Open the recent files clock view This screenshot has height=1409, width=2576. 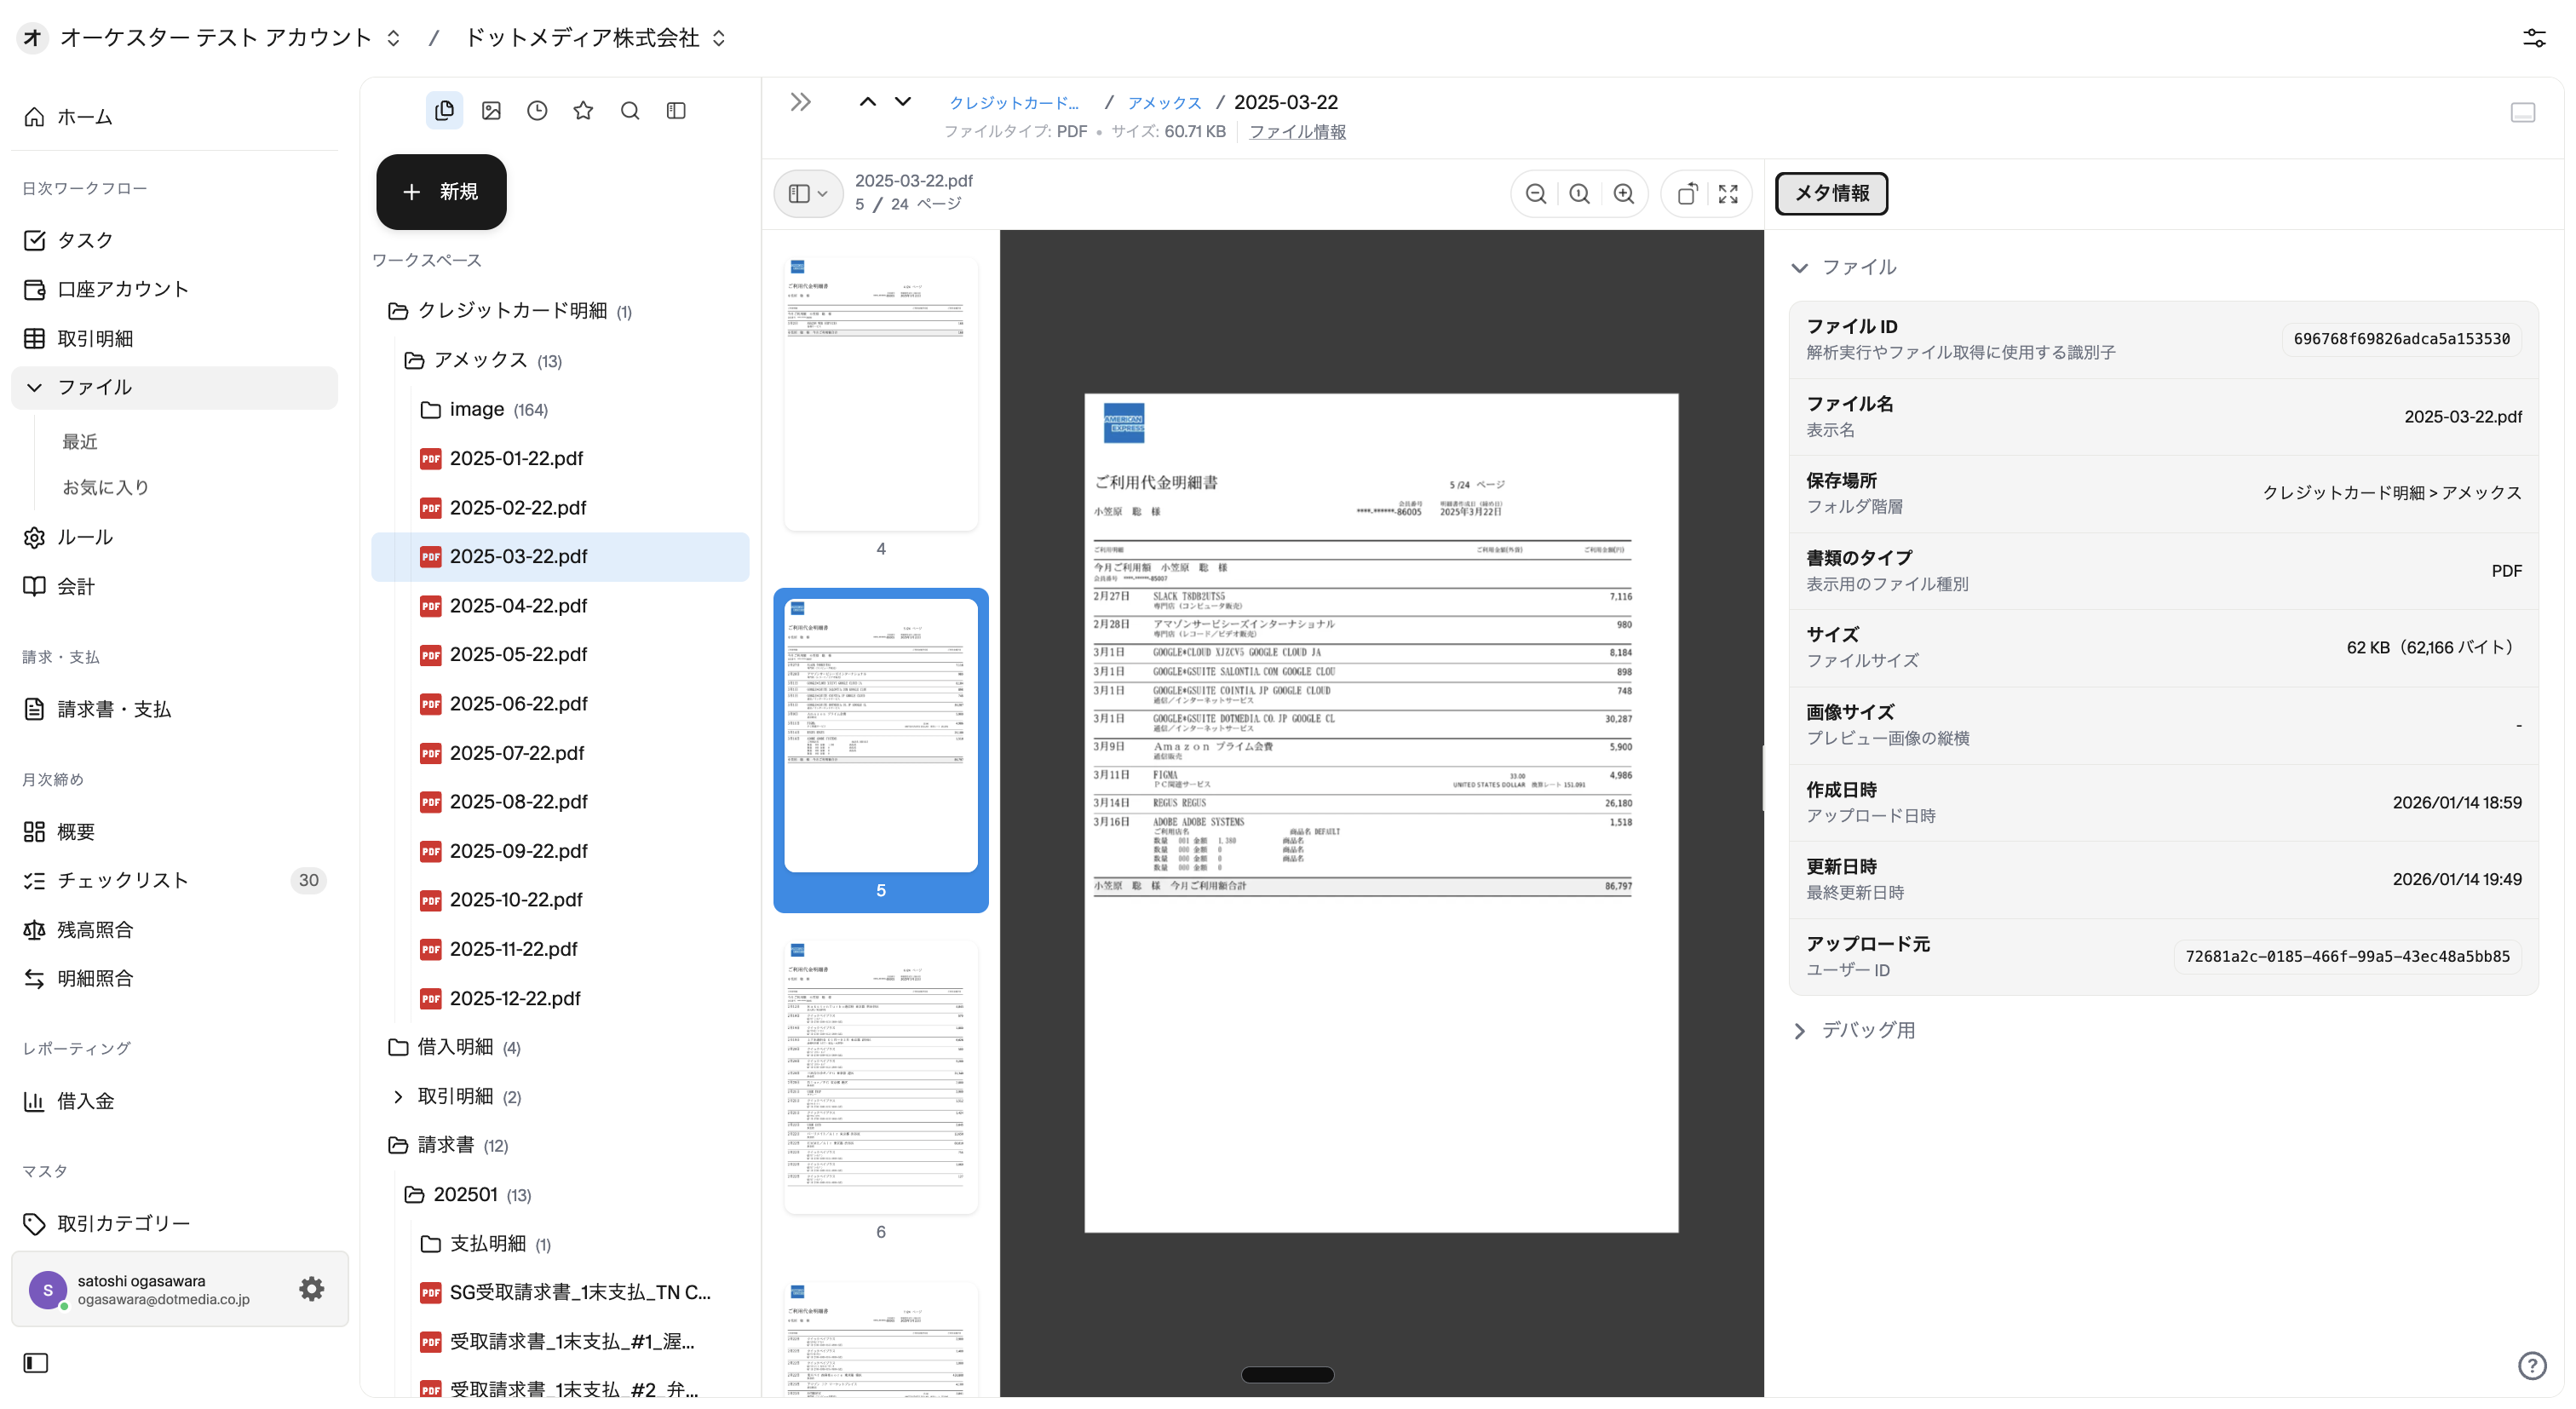tap(537, 111)
